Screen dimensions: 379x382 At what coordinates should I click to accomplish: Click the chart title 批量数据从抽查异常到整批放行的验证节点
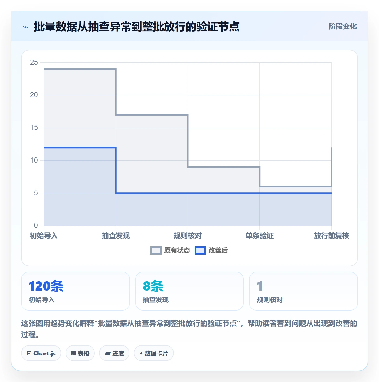coord(137,27)
